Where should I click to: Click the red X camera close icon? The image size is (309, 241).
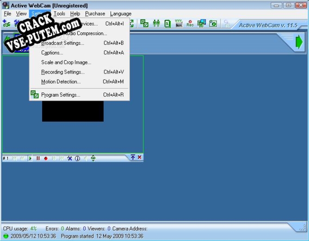click(140, 158)
